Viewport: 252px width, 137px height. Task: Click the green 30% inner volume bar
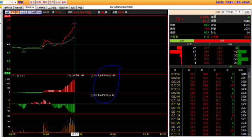coord(182,41)
